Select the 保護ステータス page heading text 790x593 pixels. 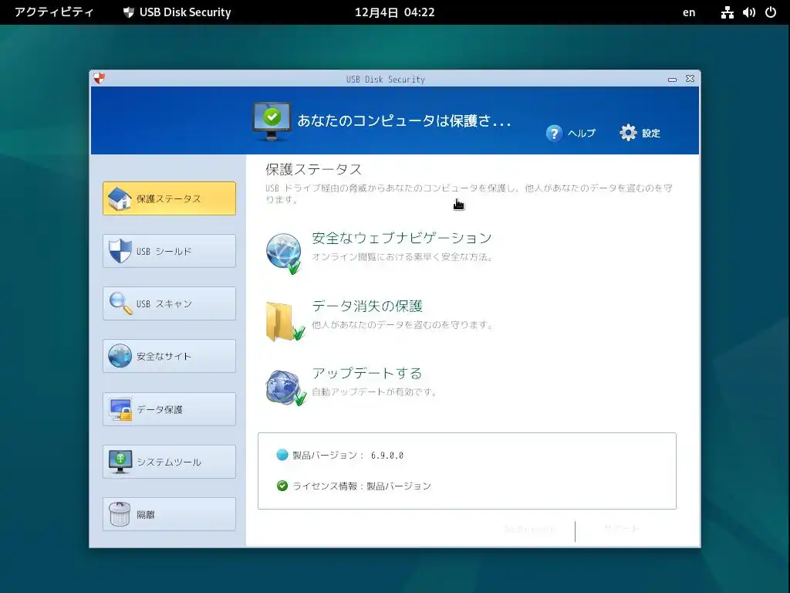(313, 169)
